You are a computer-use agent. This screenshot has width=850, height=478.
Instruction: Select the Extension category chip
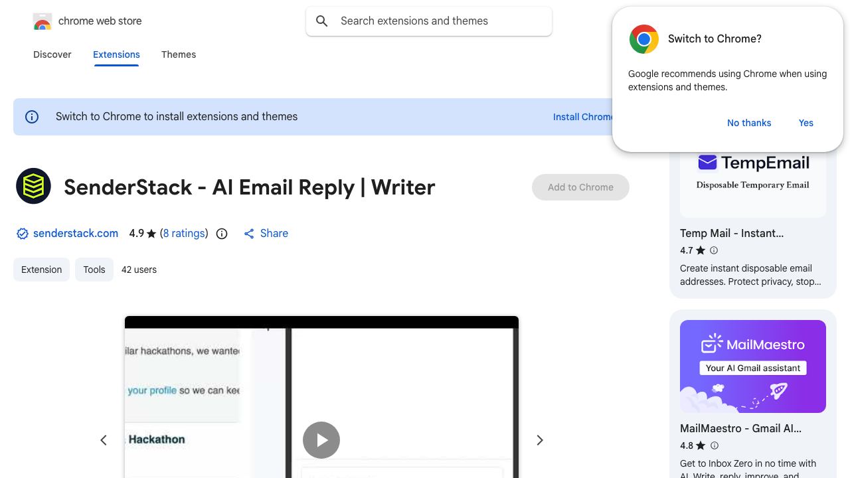(x=41, y=270)
